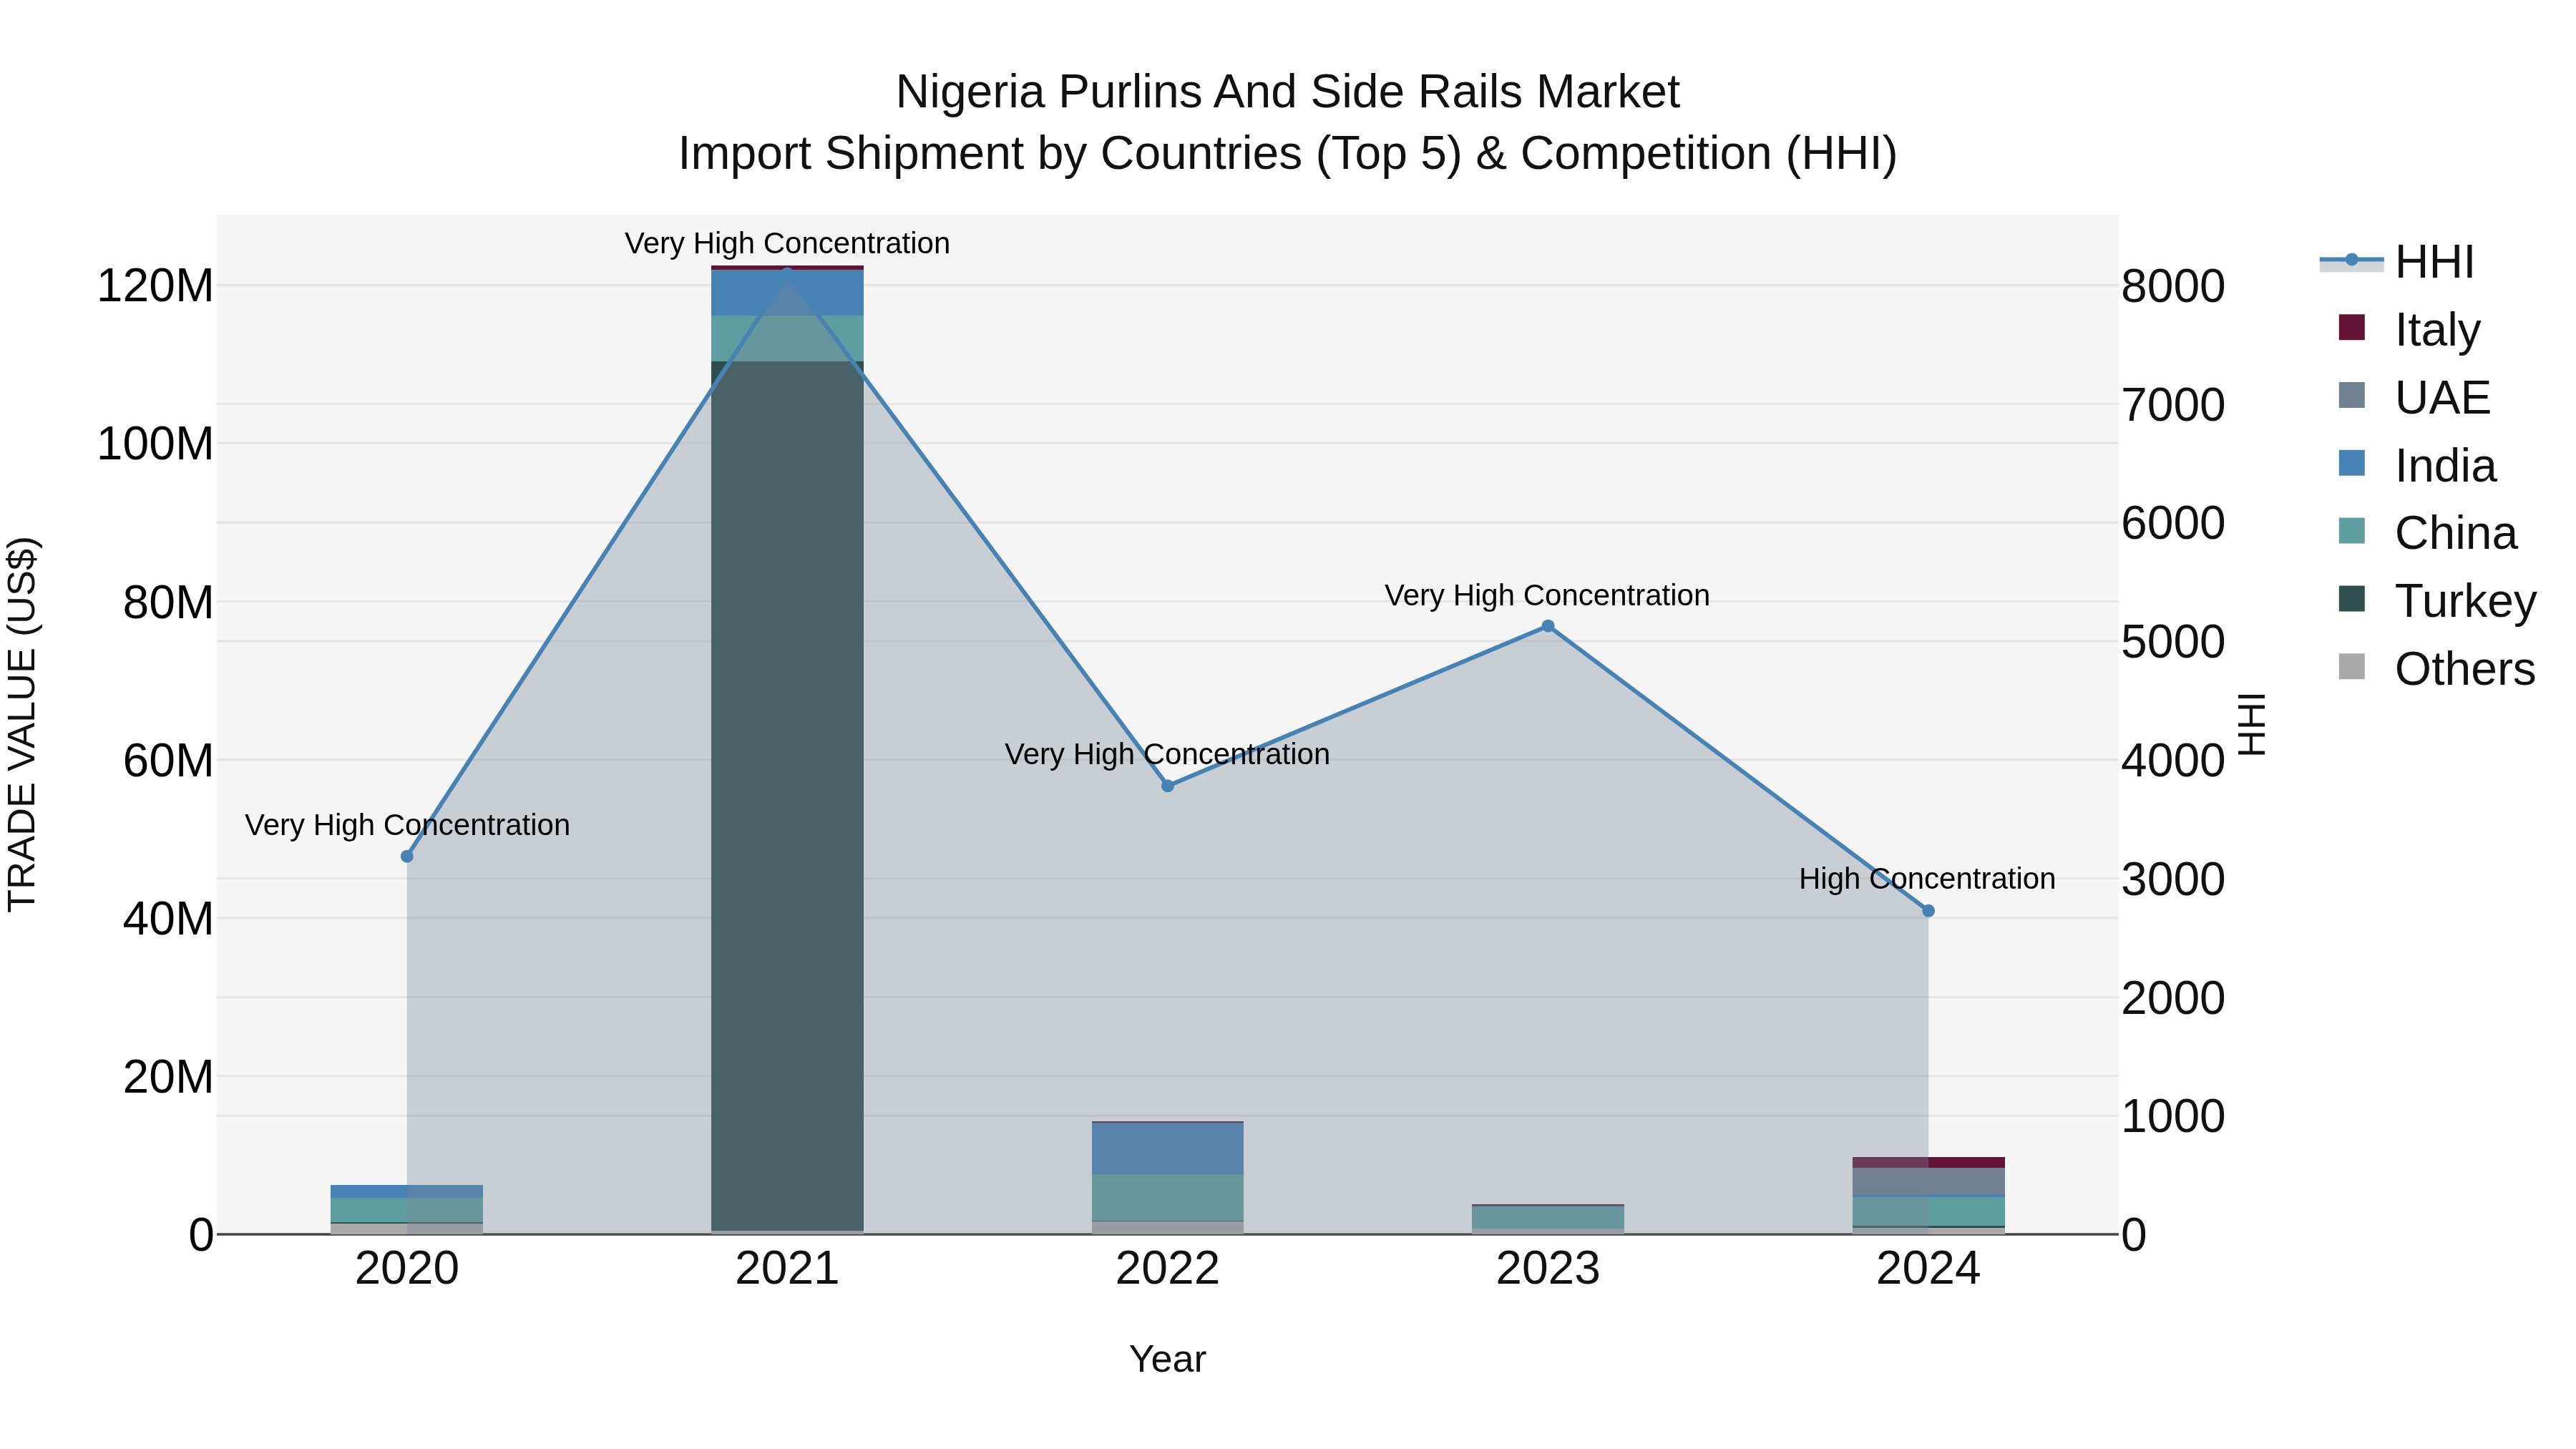Toggle Others series via its legend label
Viewport: 2576px width, 1449px height.
pyautogui.click(x=2465, y=669)
